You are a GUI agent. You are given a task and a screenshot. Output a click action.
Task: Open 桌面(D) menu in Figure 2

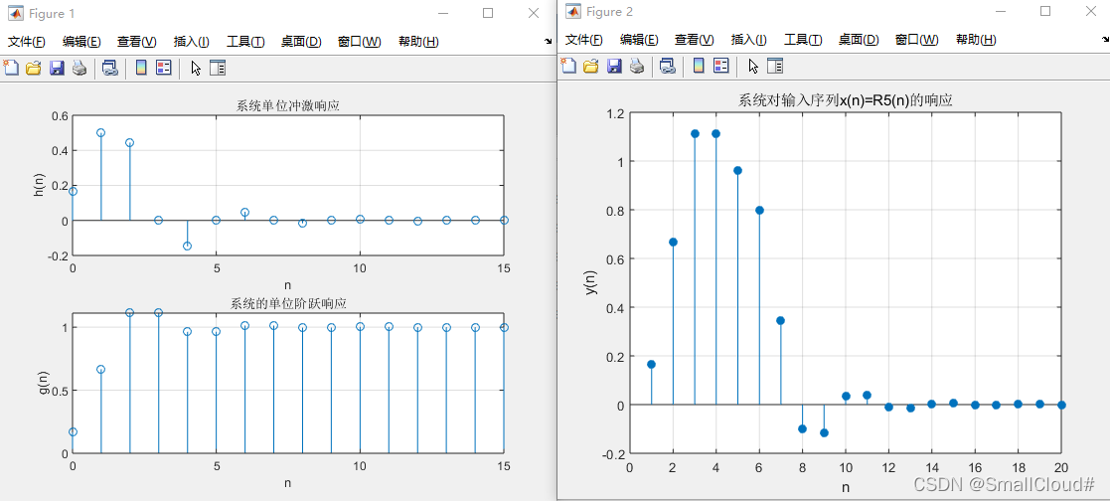859,40
